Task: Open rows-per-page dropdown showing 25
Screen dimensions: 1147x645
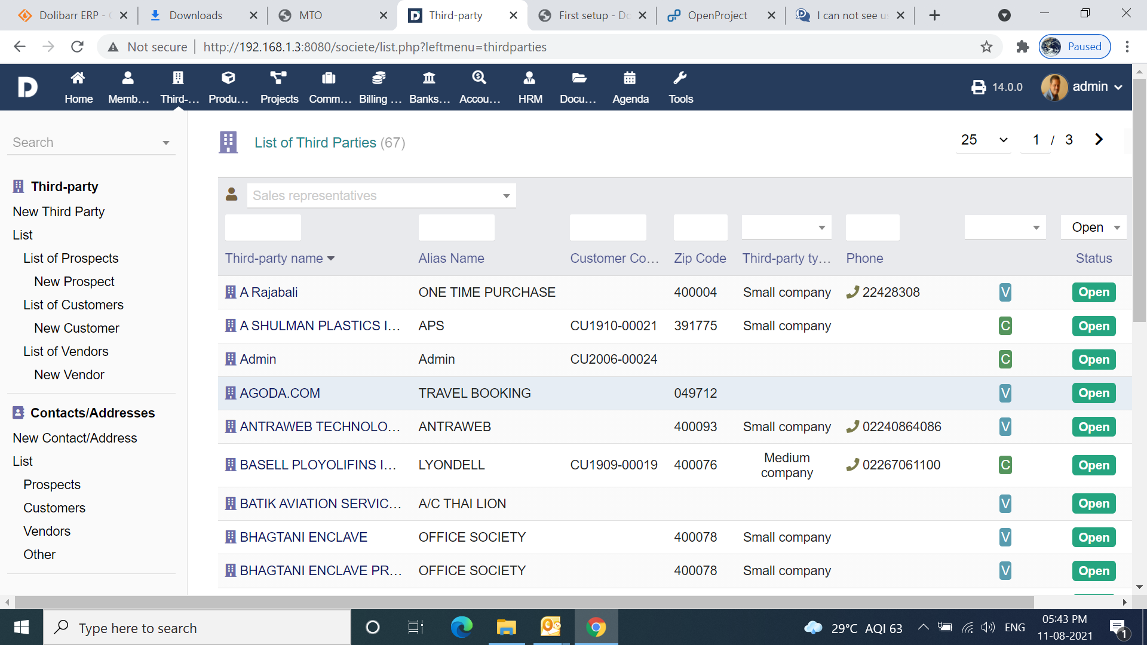Action: coord(983,140)
